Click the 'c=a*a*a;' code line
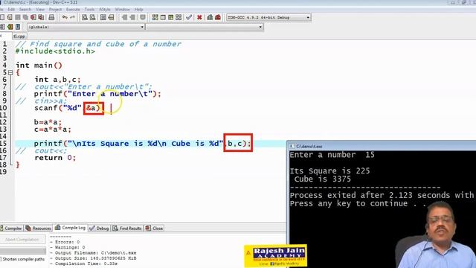 coord(53,130)
